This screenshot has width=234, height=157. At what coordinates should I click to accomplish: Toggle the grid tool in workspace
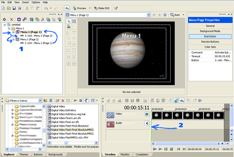tap(74, 21)
